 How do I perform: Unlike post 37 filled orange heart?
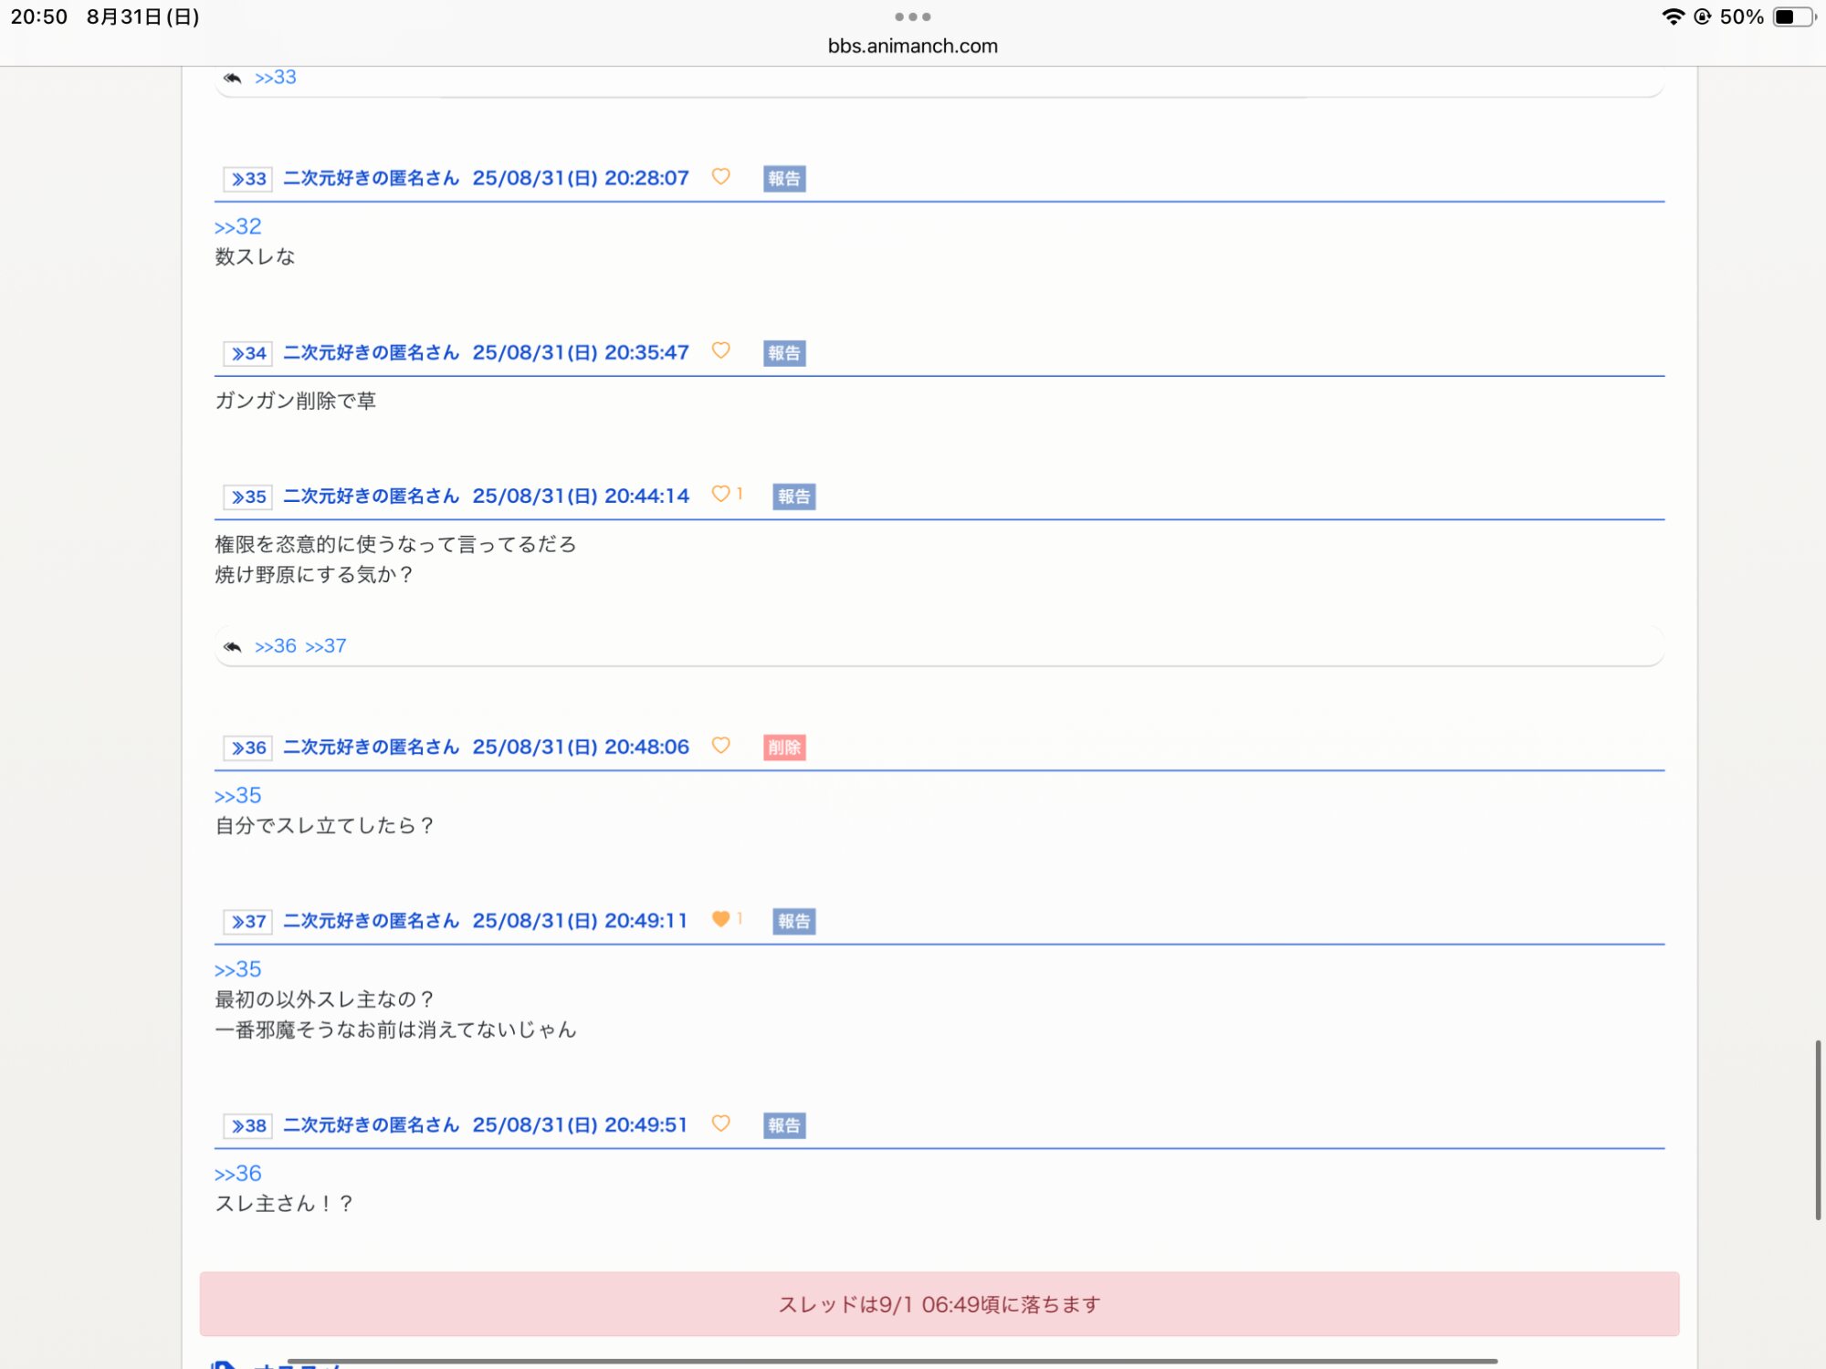720,919
